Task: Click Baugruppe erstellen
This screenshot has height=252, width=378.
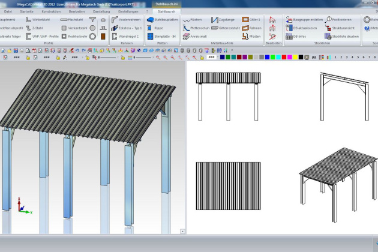Action: pos(305,20)
